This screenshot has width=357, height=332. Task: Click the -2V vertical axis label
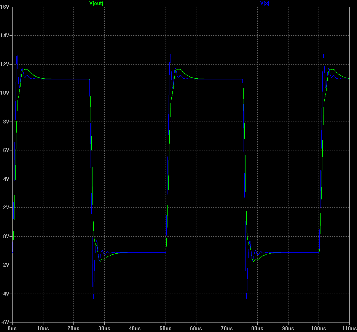tap(5, 265)
